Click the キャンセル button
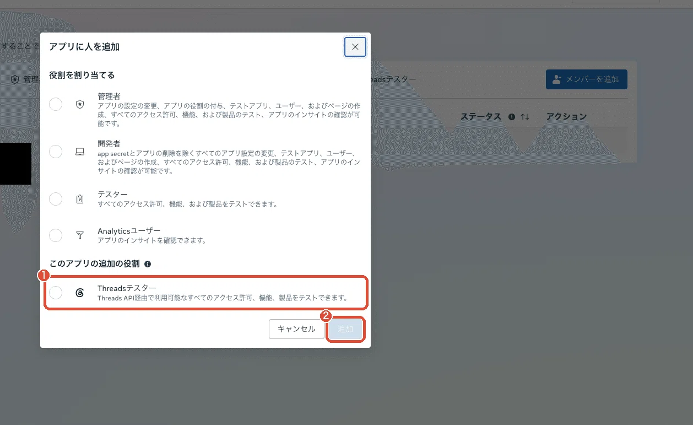Screen dimensions: 693x425 (296, 329)
